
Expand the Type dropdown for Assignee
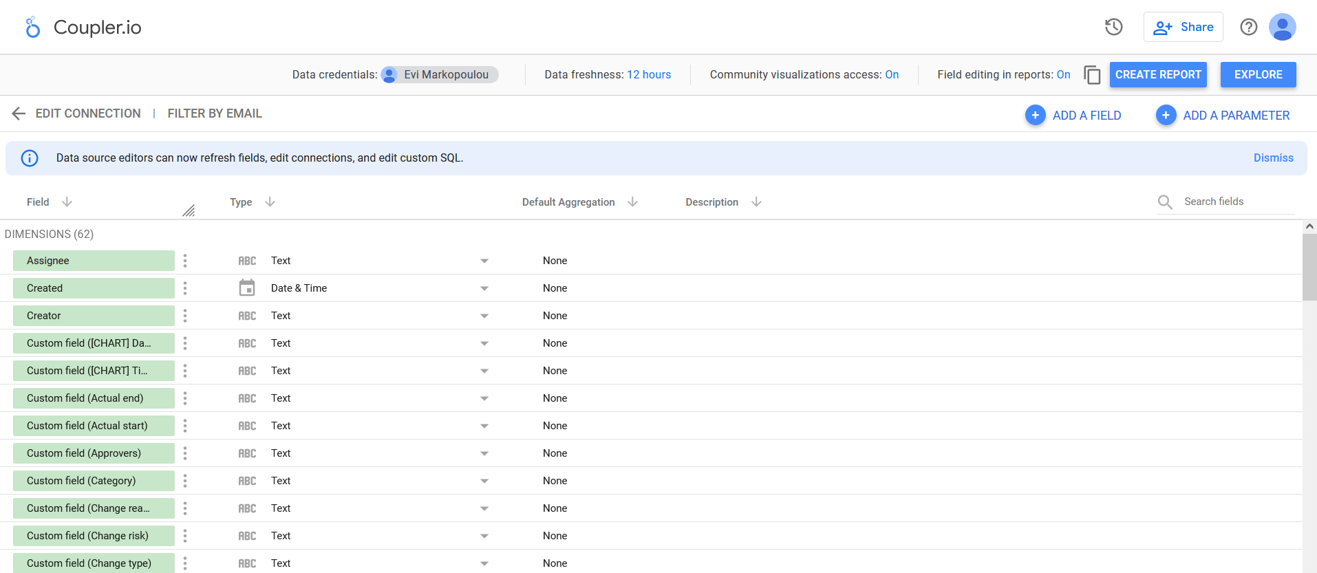pos(484,261)
